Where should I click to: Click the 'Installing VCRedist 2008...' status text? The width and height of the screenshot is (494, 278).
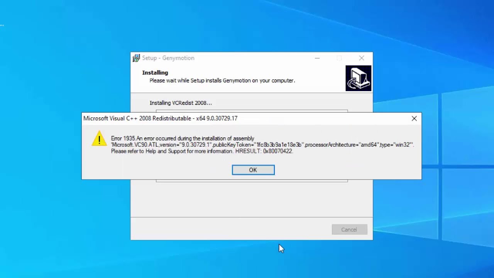click(181, 103)
